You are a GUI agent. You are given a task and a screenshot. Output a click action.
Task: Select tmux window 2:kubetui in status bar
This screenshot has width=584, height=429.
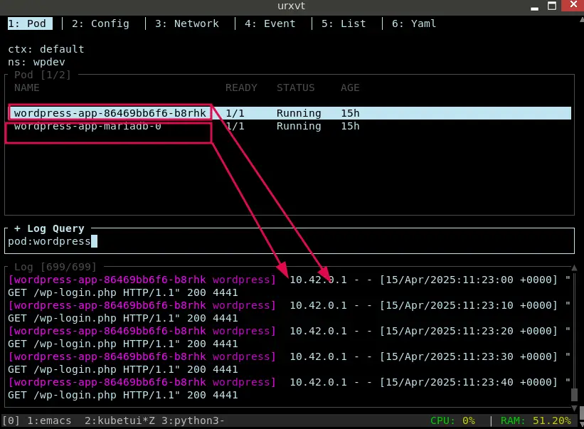pyautogui.click(x=114, y=420)
